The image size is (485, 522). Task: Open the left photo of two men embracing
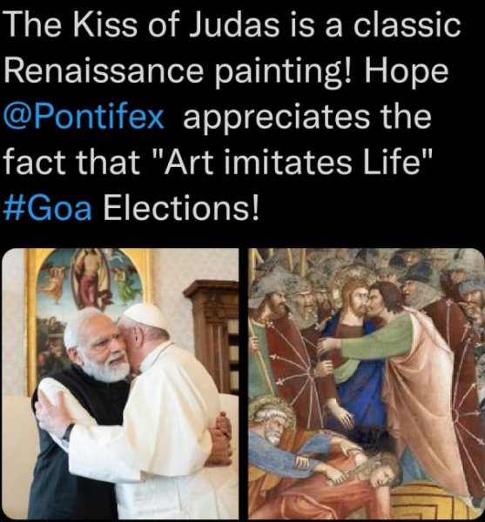120,384
